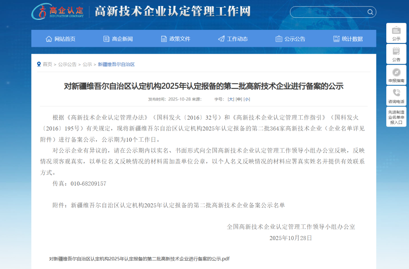Screen dimensions: 409x269
Task: Set font size to small 小
Action: 247,99
